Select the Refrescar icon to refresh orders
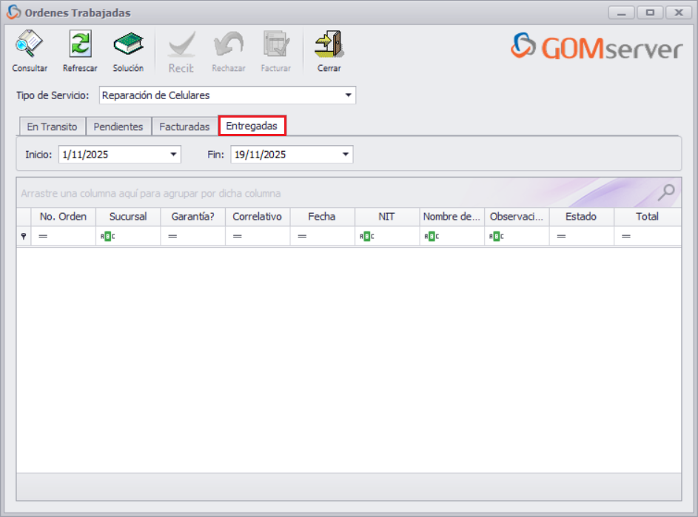Screen dimensions: 698x517 point(80,46)
